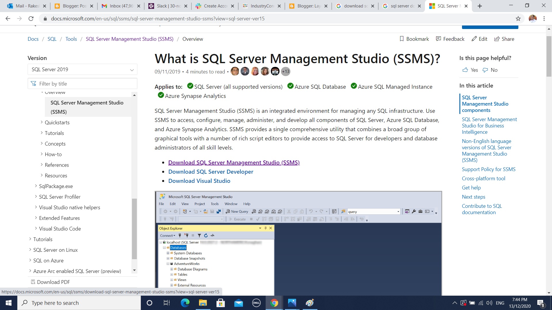
Task: Click the Edit pencil icon for this article
Action: pos(474,39)
